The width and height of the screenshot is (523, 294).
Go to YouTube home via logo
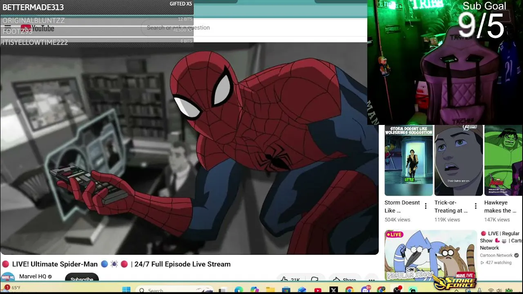pos(37,28)
